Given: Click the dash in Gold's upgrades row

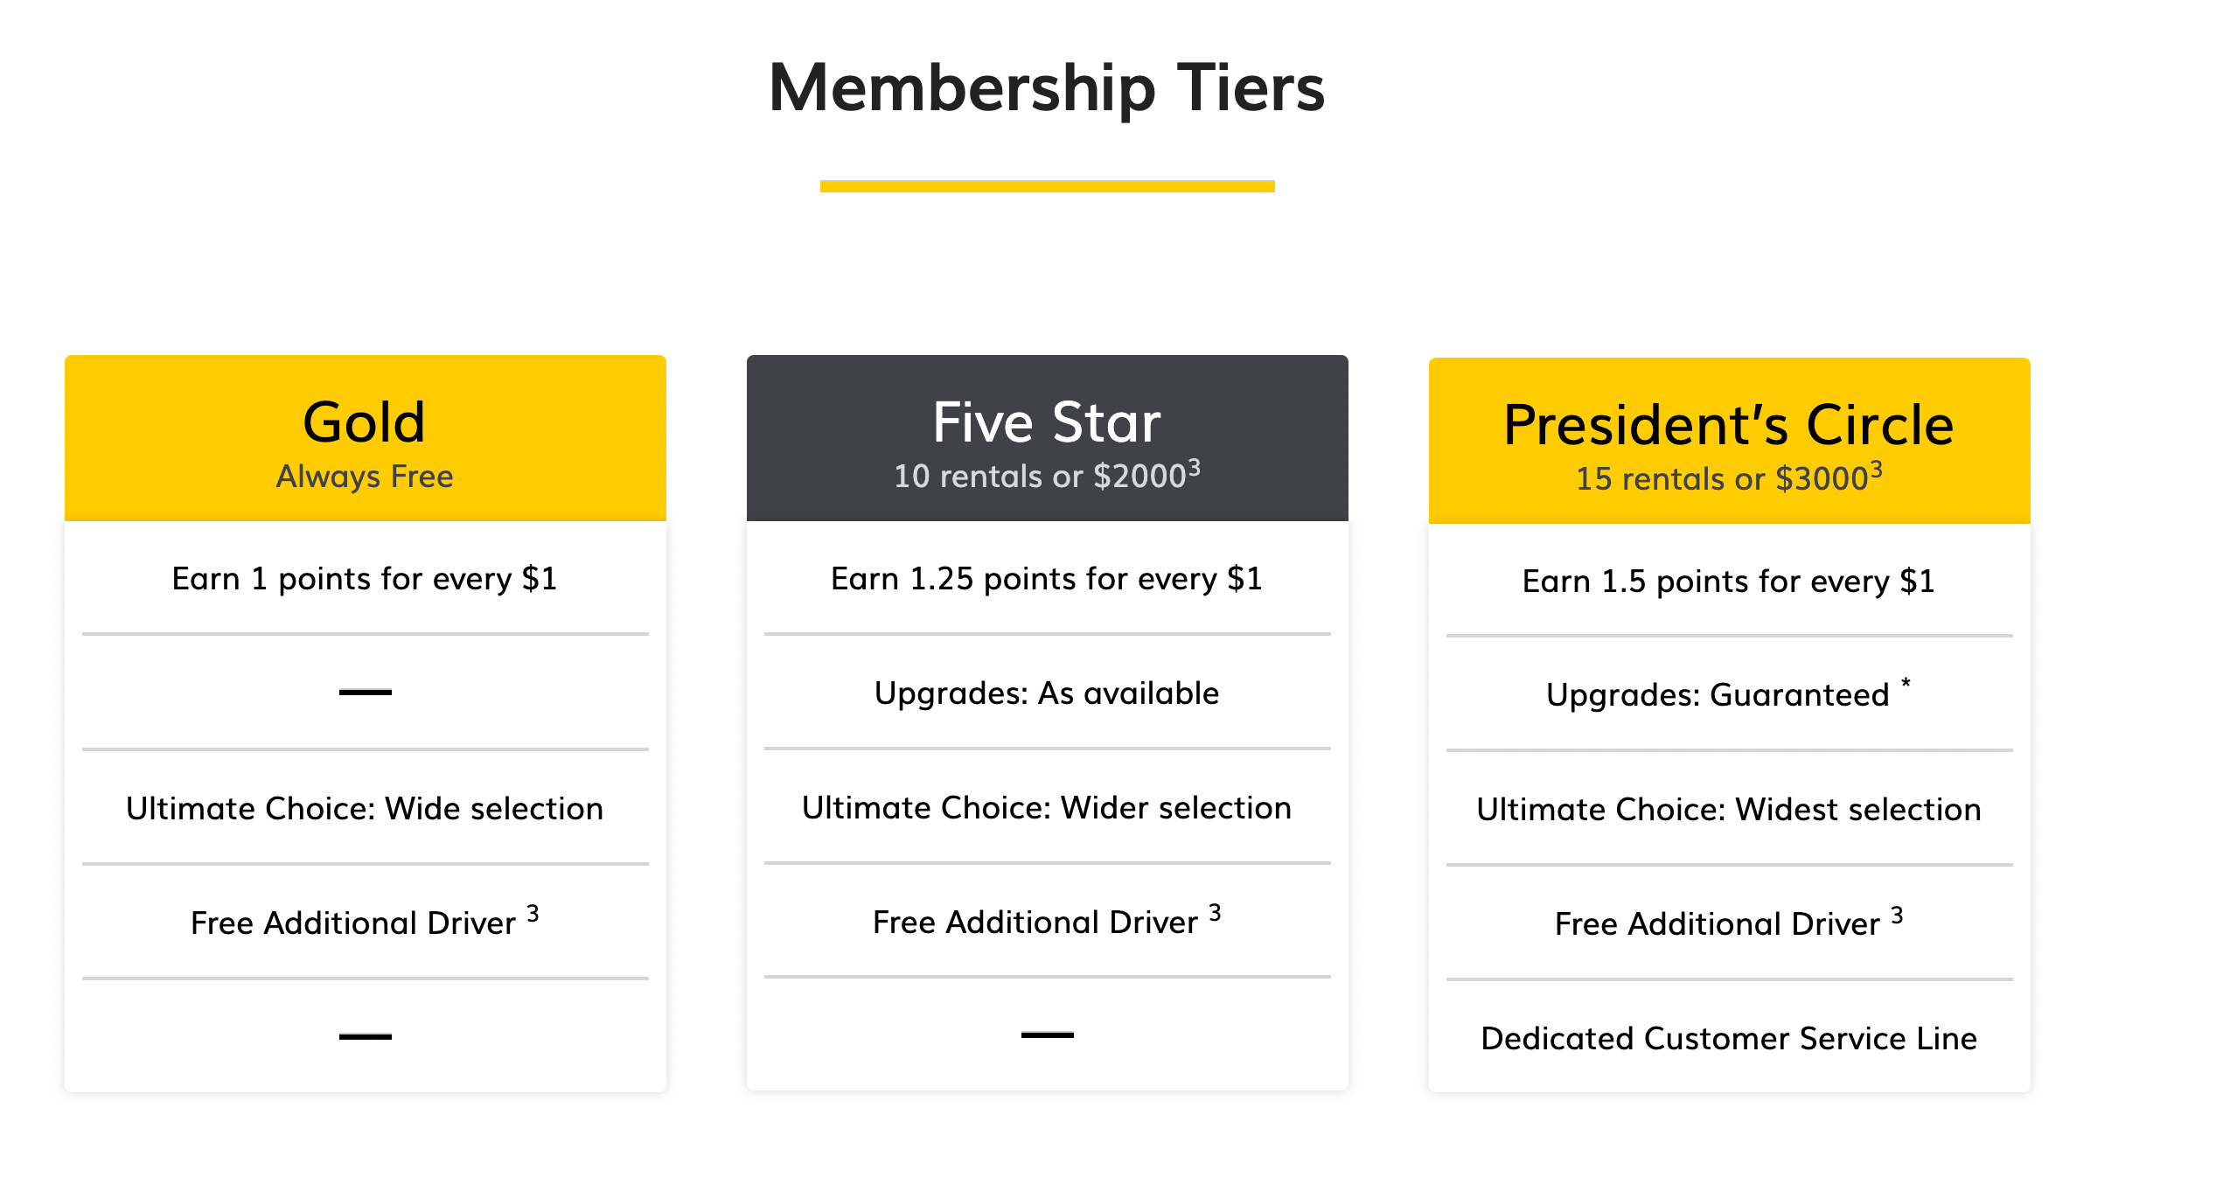Looking at the screenshot, I should (365, 693).
